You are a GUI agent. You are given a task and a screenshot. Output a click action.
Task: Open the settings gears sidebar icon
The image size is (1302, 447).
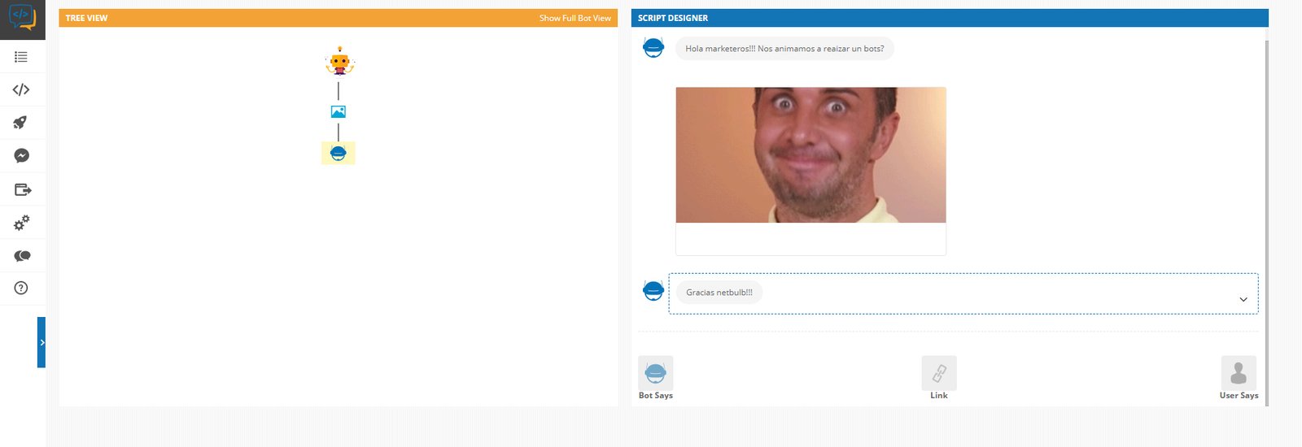[22, 222]
